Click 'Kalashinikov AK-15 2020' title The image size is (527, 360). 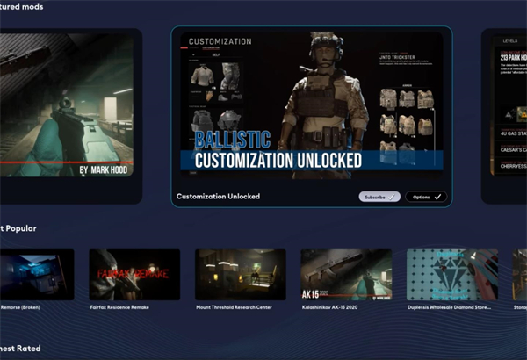pos(329,307)
